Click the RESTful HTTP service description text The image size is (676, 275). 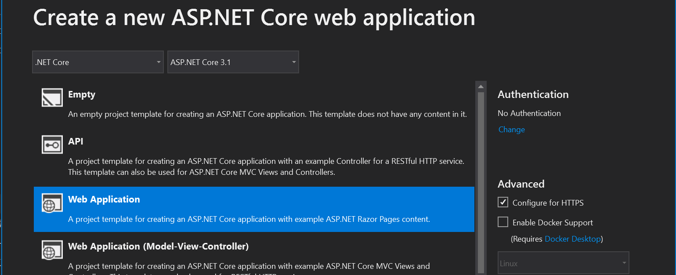(x=266, y=166)
